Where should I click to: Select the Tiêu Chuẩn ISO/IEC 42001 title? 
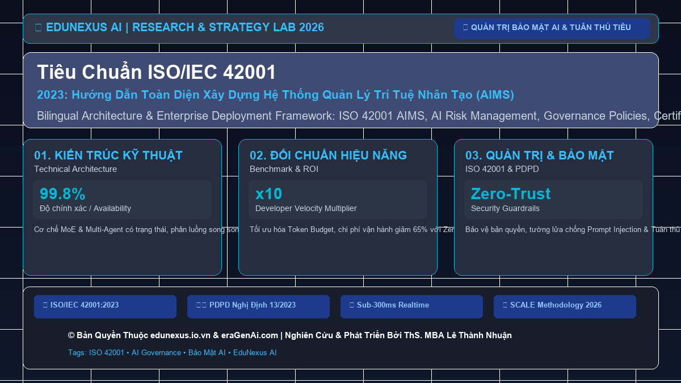[x=157, y=72]
